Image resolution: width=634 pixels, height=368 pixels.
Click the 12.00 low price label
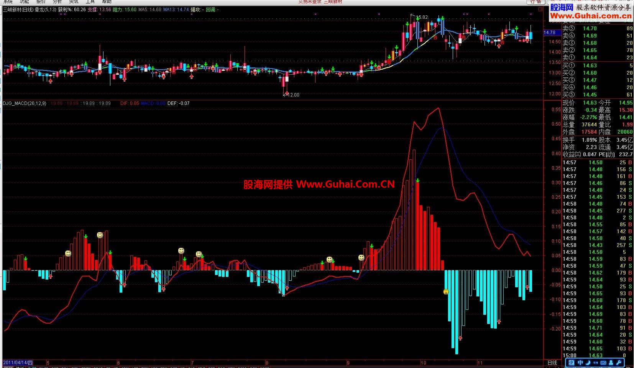(293, 95)
